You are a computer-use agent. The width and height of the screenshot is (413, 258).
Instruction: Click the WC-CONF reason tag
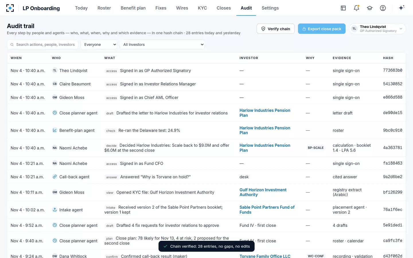point(315,256)
